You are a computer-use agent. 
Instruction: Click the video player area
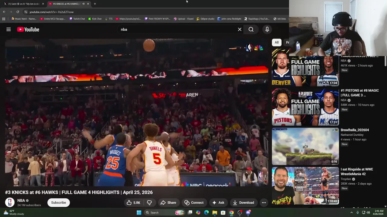(136, 112)
